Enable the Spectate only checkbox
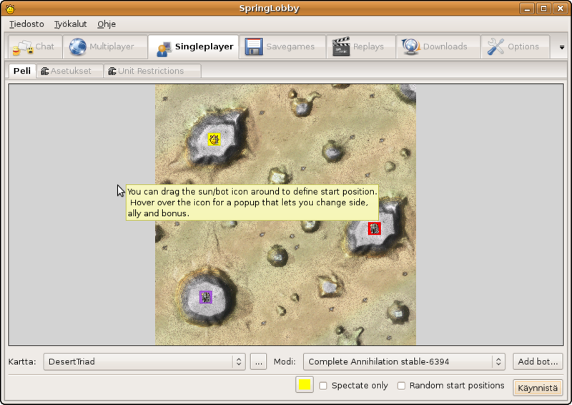The height and width of the screenshot is (405, 572). coord(323,386)
